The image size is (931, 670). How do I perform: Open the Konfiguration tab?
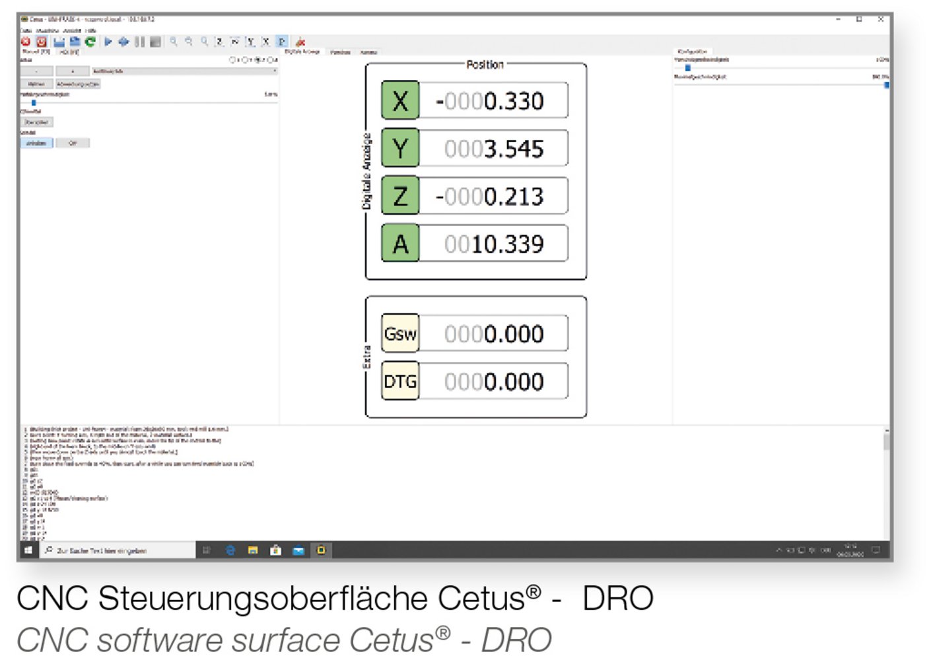(x=693, y=52)
